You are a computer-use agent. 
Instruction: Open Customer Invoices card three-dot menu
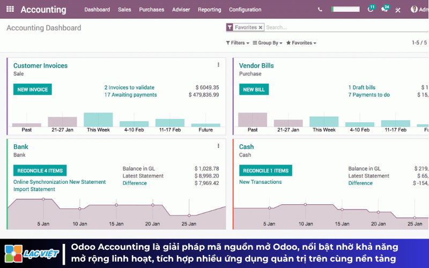point(218,65)
